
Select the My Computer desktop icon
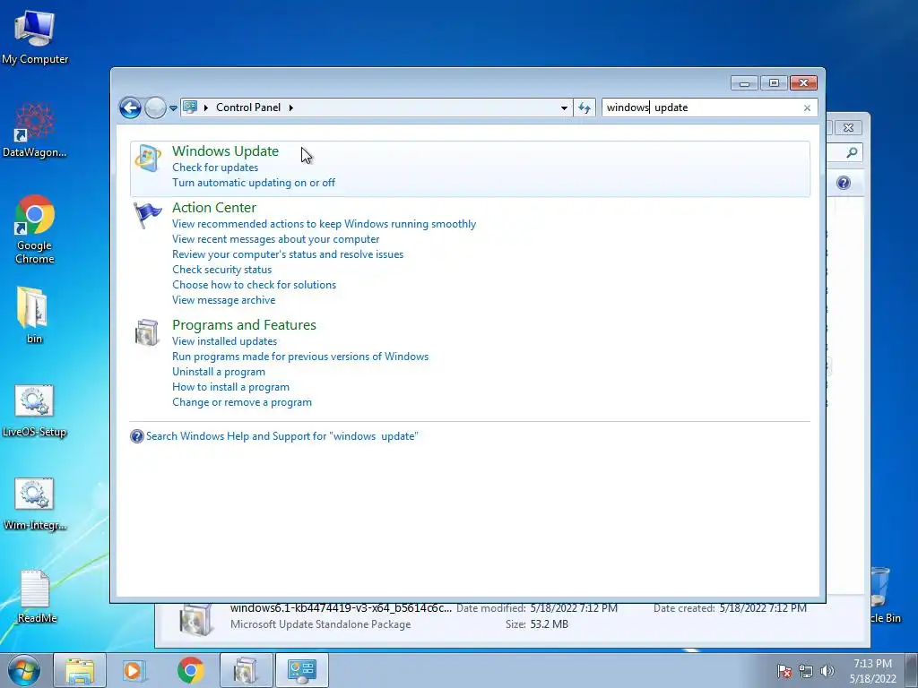pyautogui.click(x=35, y=36)
